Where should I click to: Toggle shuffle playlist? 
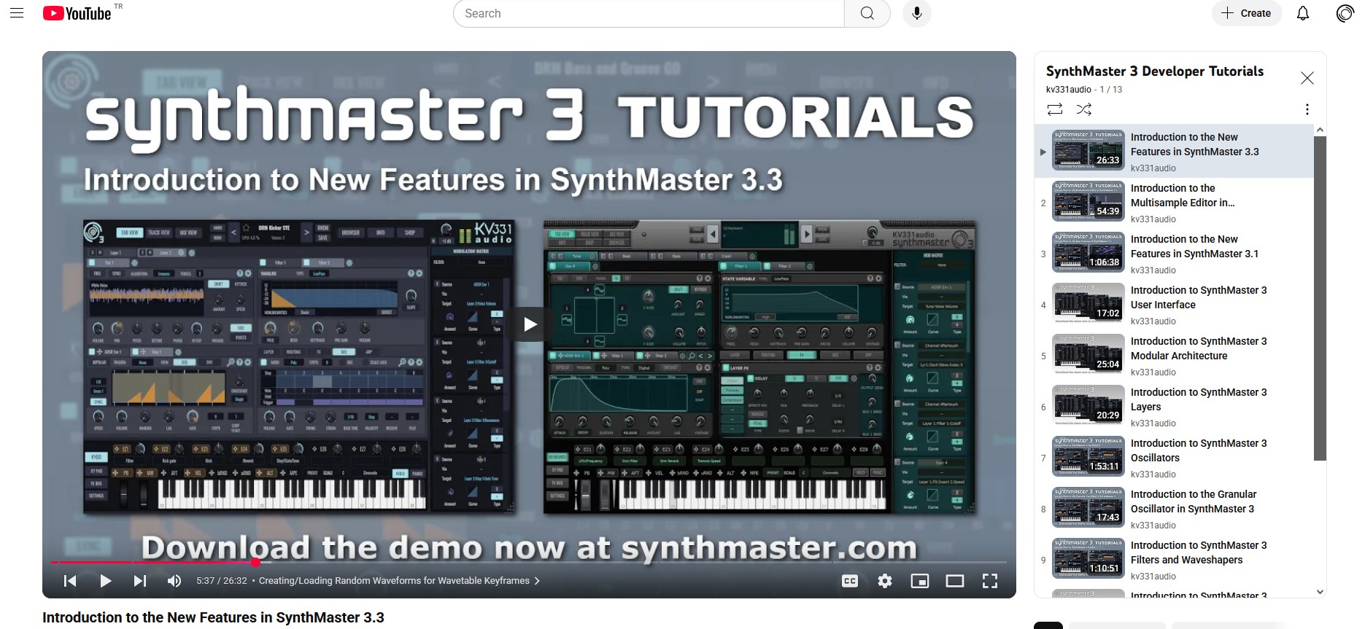(x=1084, y=109)
